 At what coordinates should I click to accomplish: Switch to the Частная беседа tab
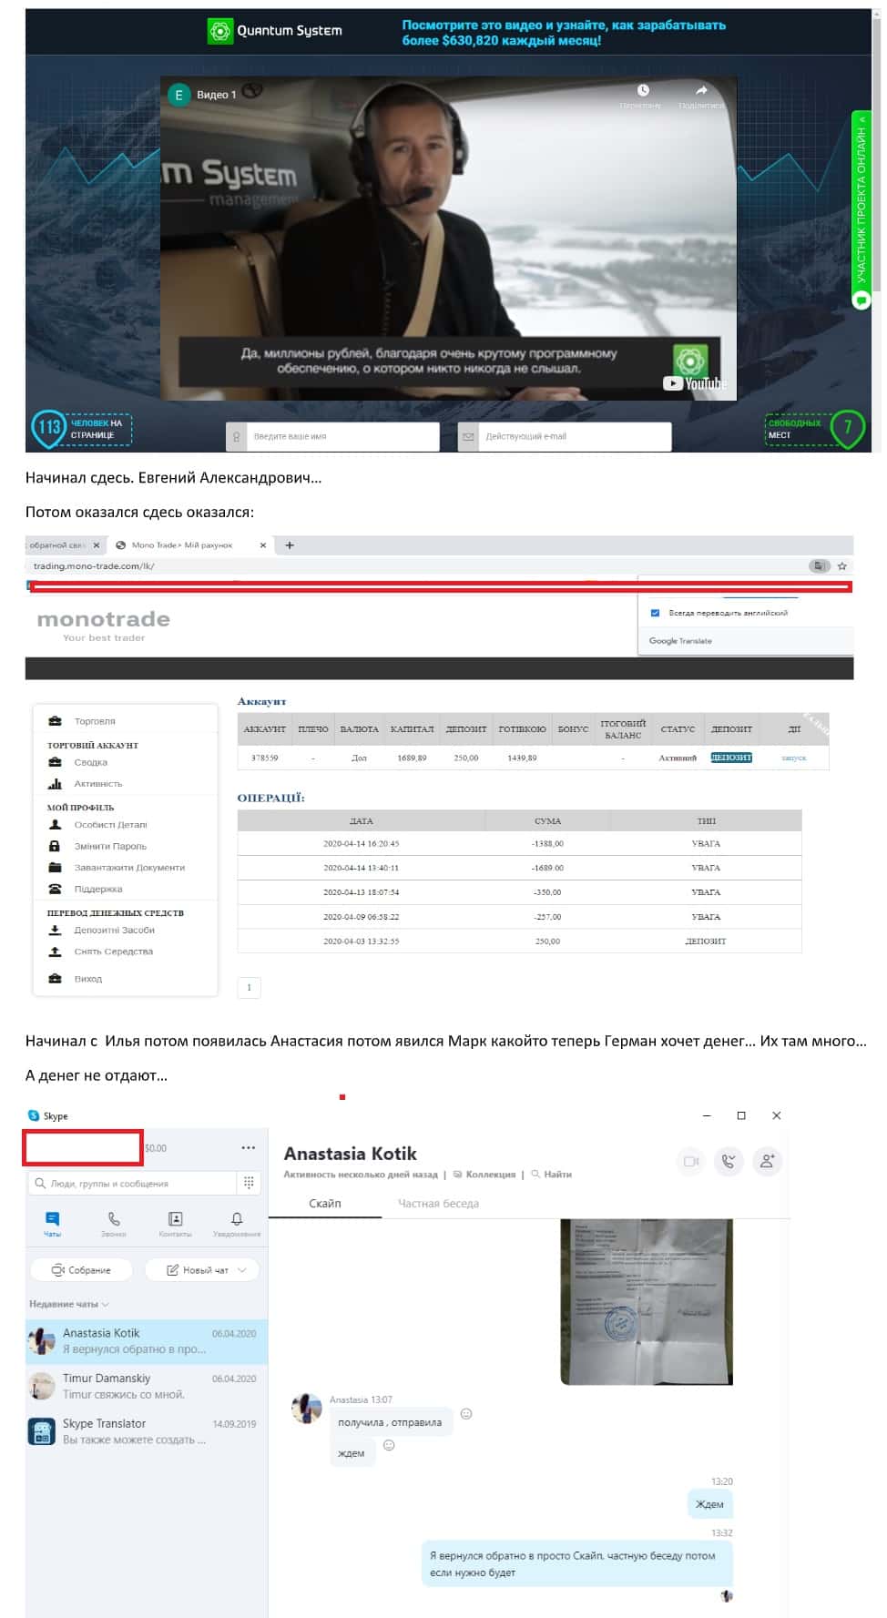pyautogui.click(x=438, y=1203)
